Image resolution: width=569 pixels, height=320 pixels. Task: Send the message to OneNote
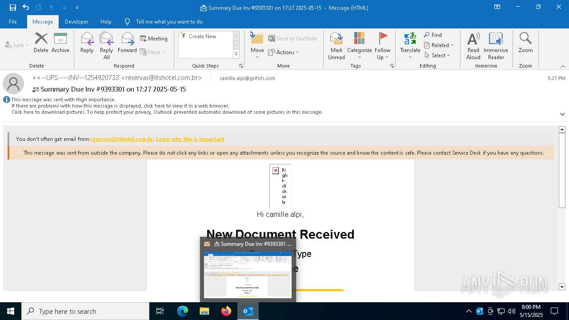[293, 39]
